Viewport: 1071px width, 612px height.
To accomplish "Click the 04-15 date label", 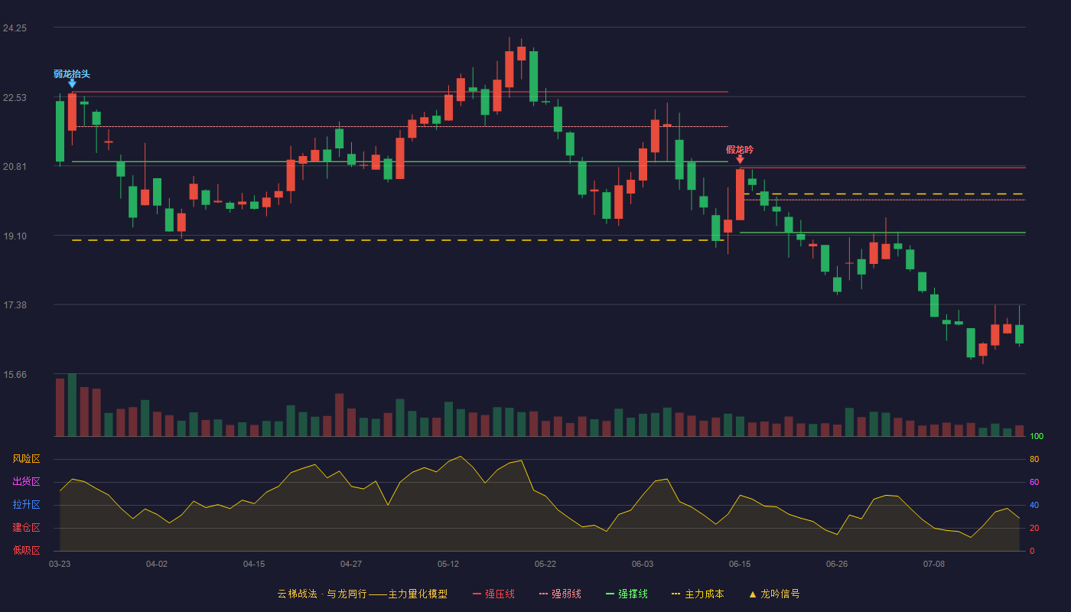I will pyautogui.click(x=254, y=564).
